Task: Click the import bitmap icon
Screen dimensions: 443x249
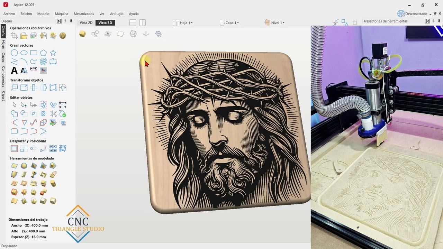Action: [34, 36]
